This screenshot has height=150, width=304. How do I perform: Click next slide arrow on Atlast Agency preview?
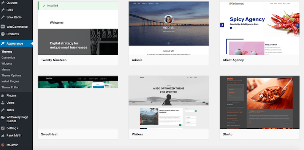(x=297, y=25)
